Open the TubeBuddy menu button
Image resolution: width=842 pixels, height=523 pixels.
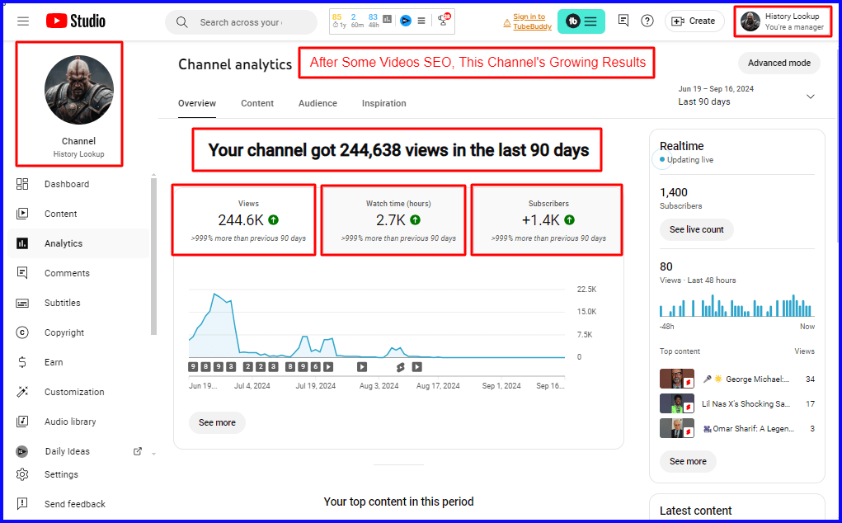[x=581, y=21]
